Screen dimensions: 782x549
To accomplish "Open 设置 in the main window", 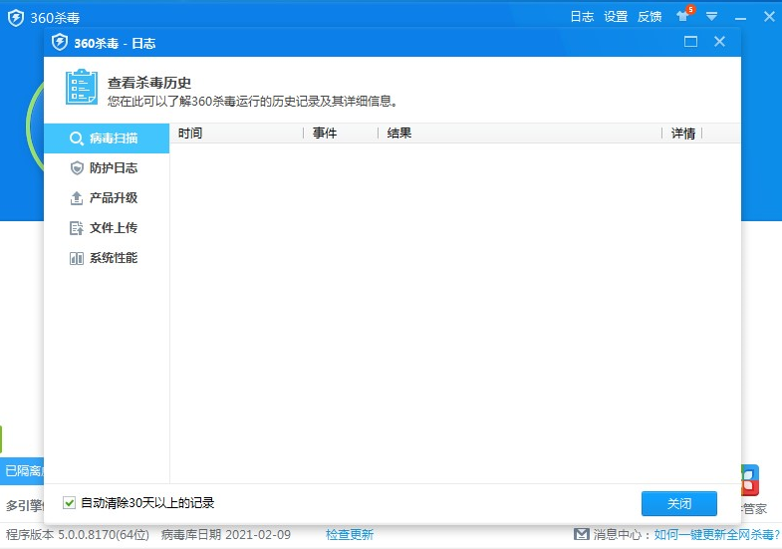I will point(616,17).
